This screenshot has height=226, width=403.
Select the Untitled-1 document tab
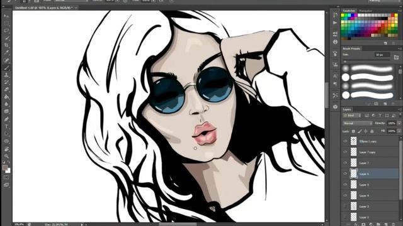pyautogui.click(x=43, y=8)
